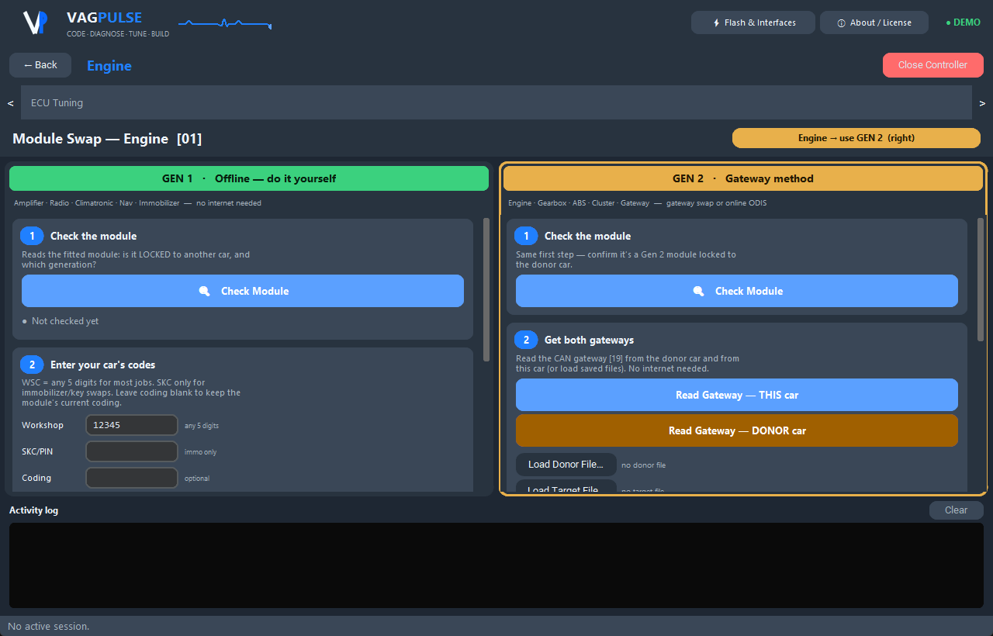The height and width of the screenshot is (636, 993).
Task: Focus the SKC/PIN input field
Action: (x=132, y=451)
